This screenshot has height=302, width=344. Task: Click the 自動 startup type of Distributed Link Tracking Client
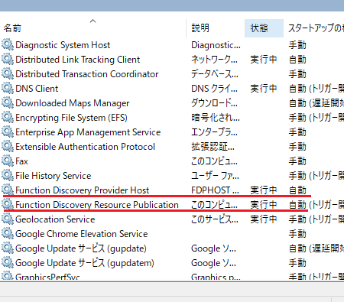[x=297, y=60]
